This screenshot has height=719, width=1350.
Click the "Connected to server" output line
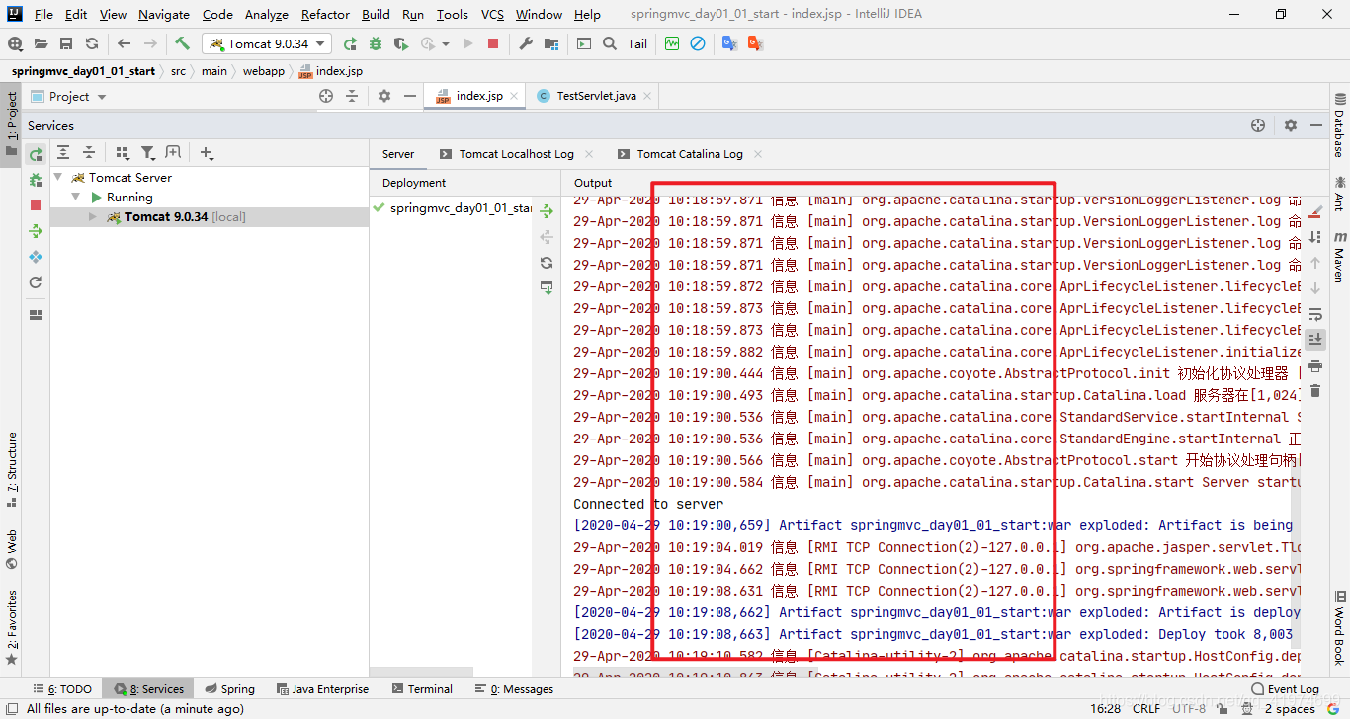(648, 504)
